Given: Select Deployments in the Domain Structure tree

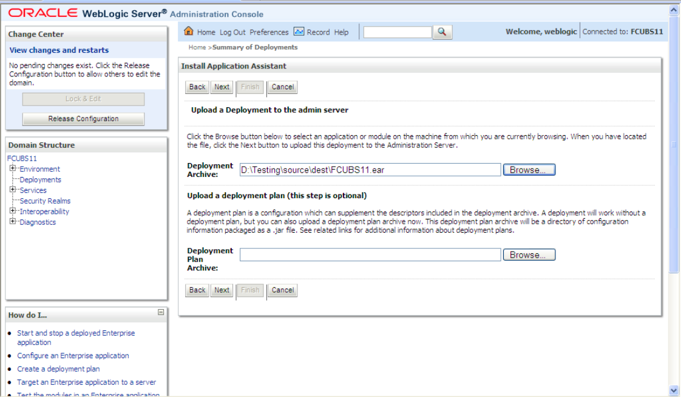Looking at the screenshot, I should pos(40,179).
